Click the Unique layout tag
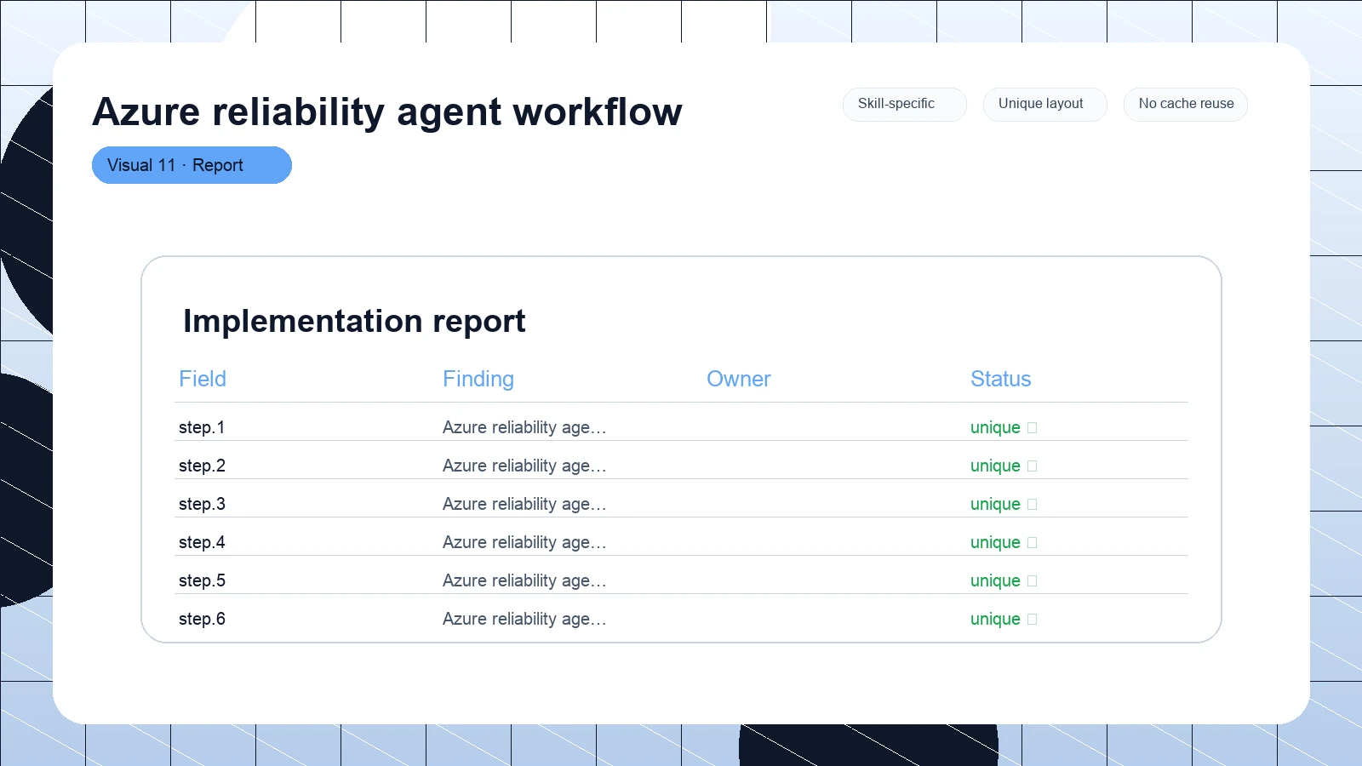1362x766 pixels. [x=1044, y=104]
